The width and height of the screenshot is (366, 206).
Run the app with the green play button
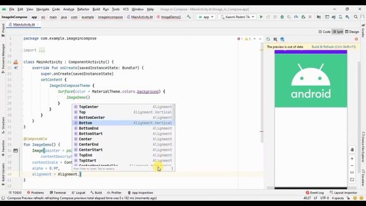click(x=261, y=17)
